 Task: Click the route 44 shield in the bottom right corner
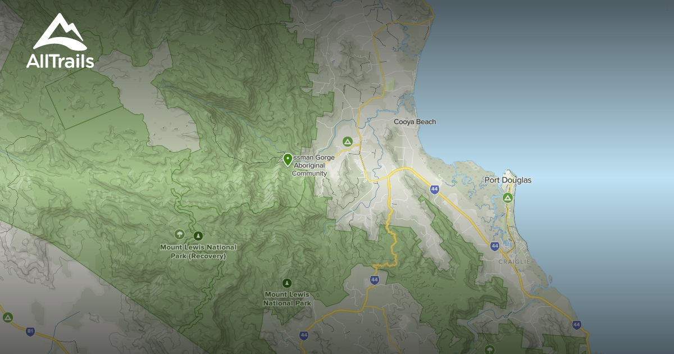tap(577, 324)
